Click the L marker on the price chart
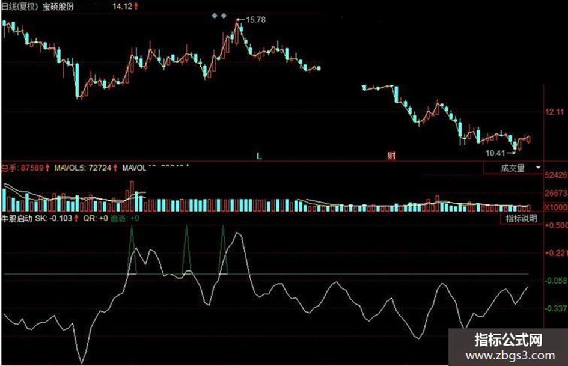The image size is (568, 366). point(259,156)
